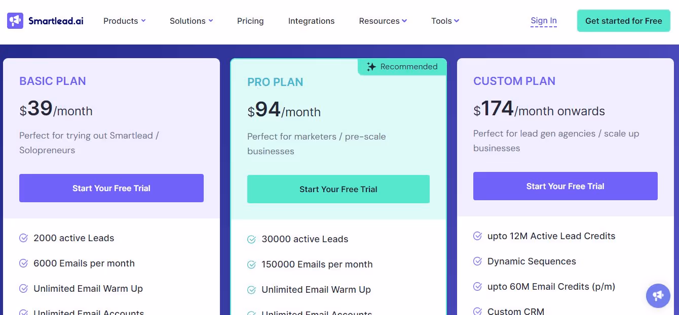
Task: Open the Resources dropdown
Action: [383, 21]
